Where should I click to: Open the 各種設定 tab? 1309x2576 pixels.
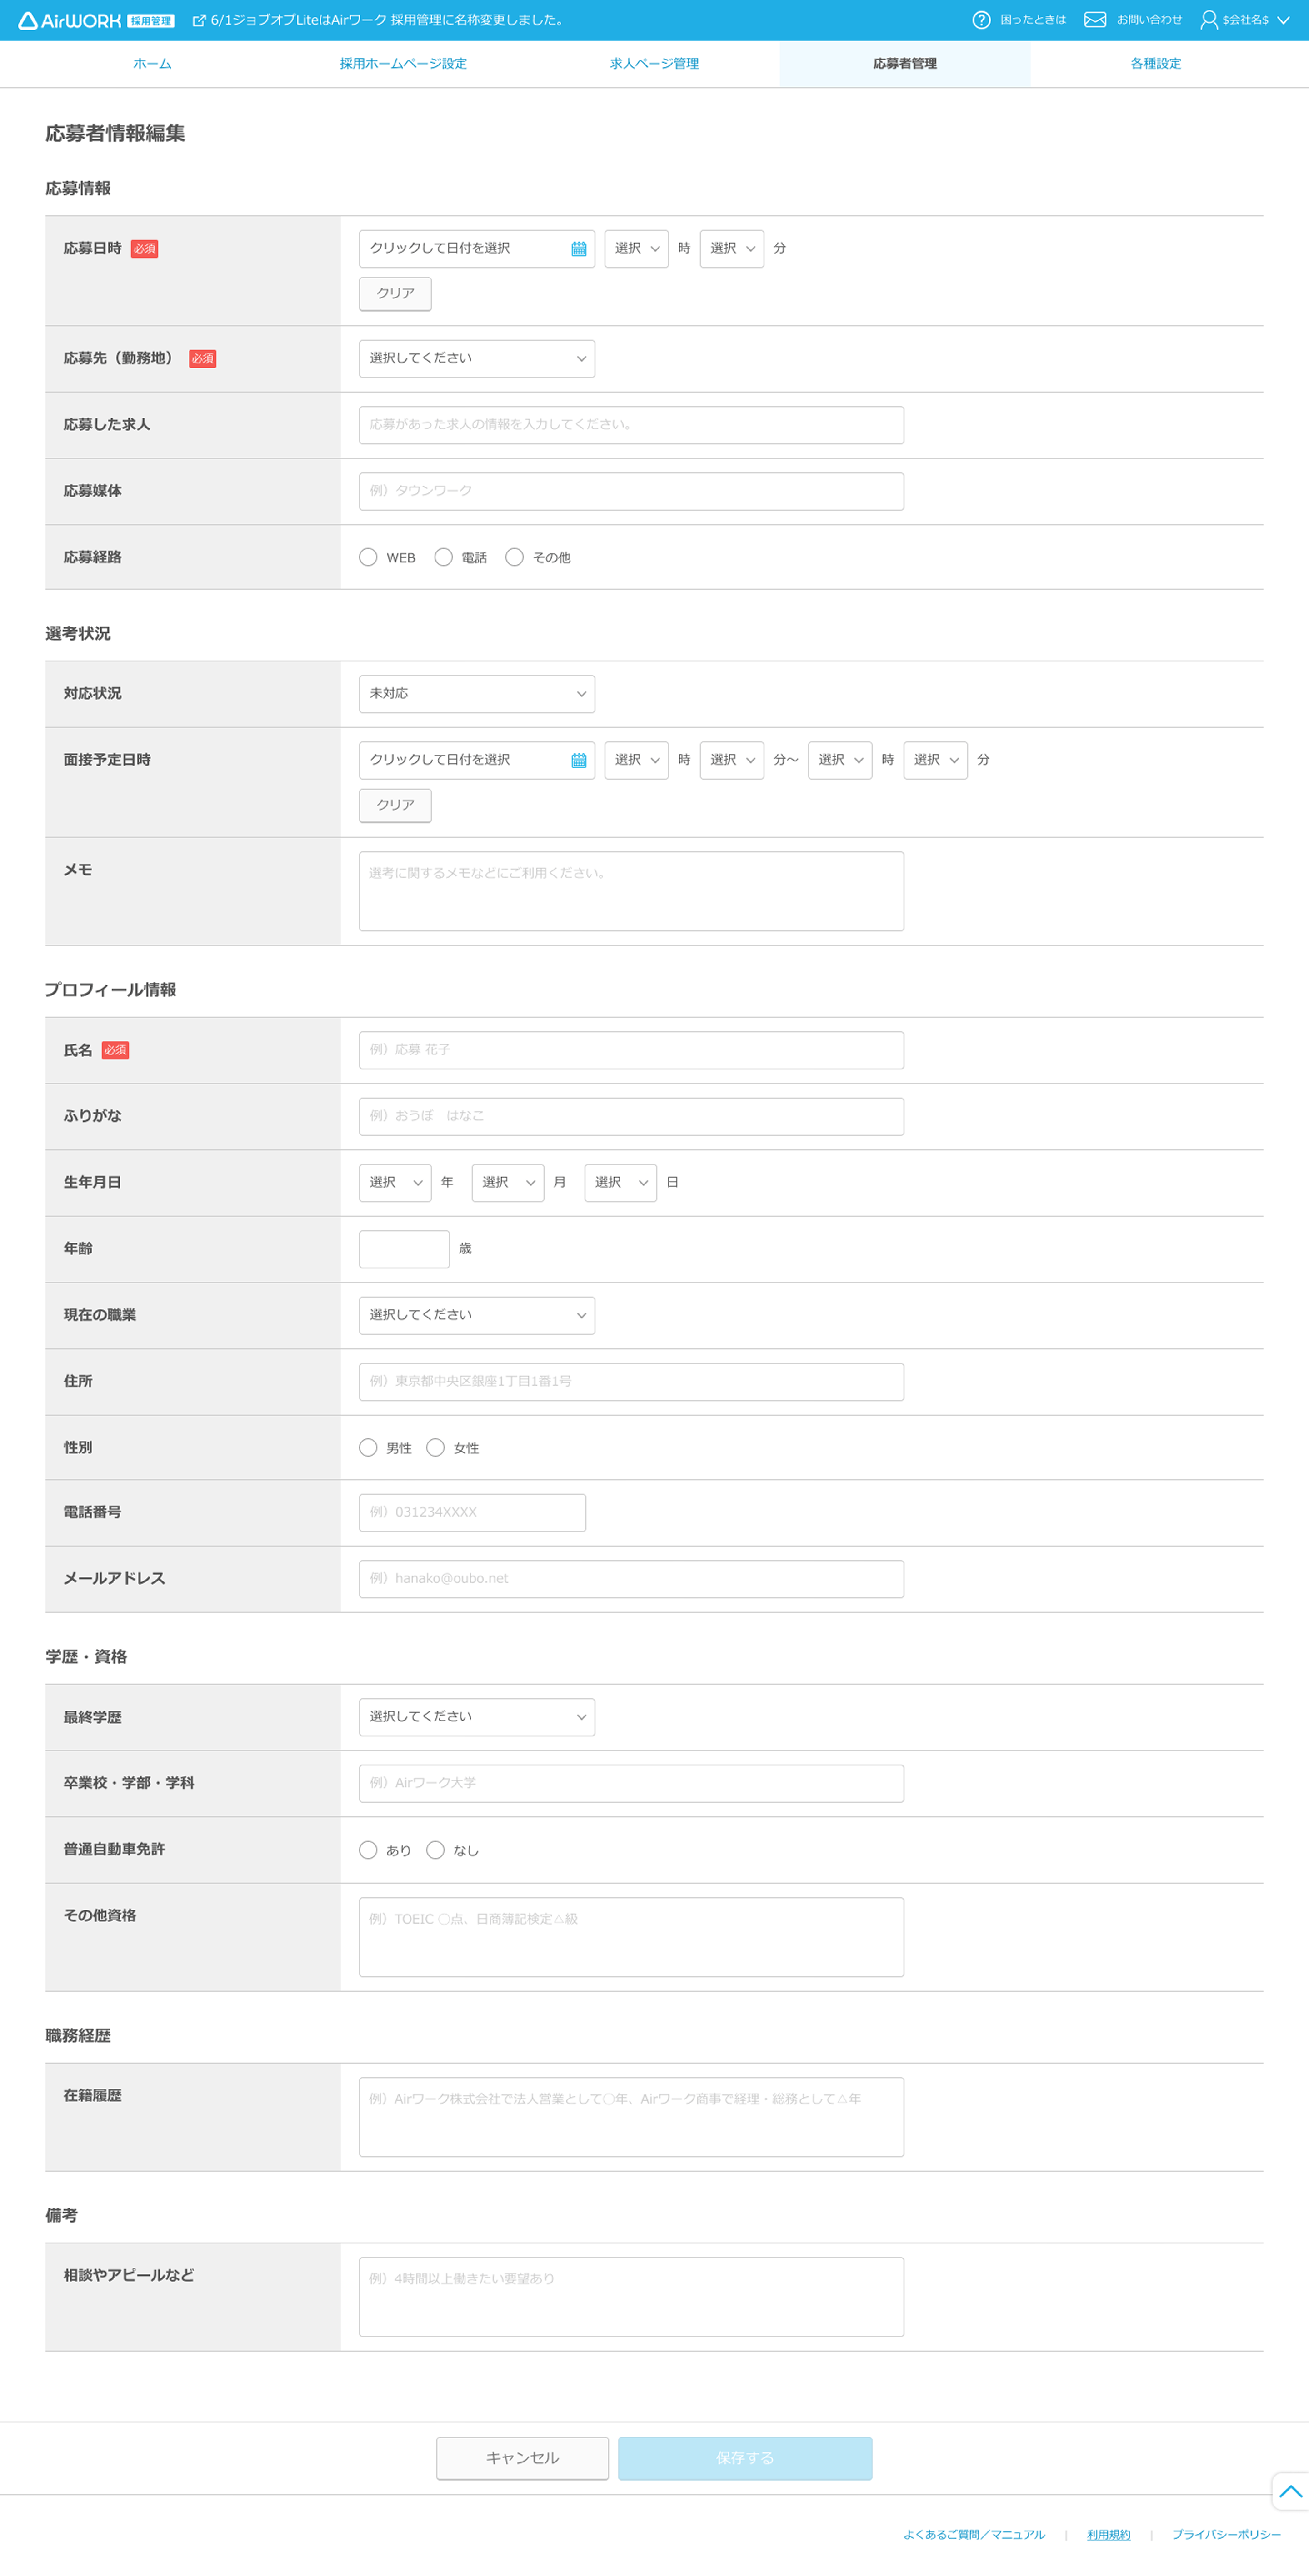click(x=1156, y=64)
